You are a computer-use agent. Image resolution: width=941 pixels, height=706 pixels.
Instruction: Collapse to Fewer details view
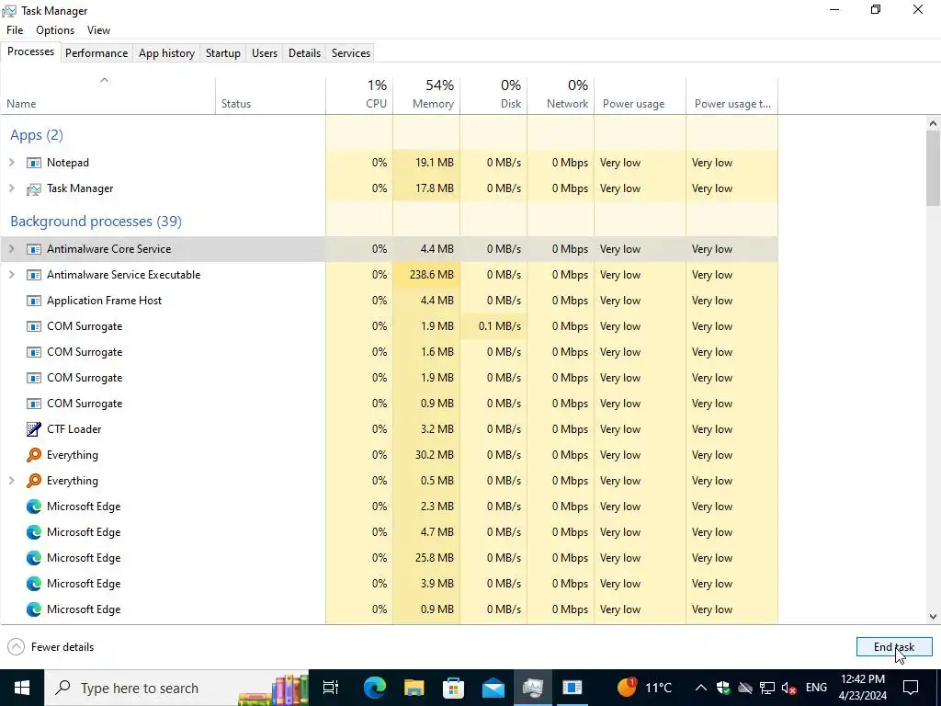coord(51,647)
